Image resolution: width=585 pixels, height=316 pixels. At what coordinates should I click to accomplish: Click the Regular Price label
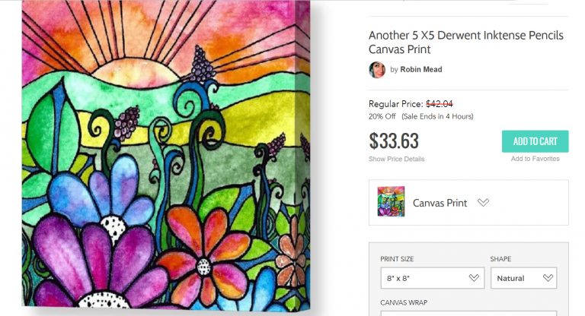(x=395, y=103)
